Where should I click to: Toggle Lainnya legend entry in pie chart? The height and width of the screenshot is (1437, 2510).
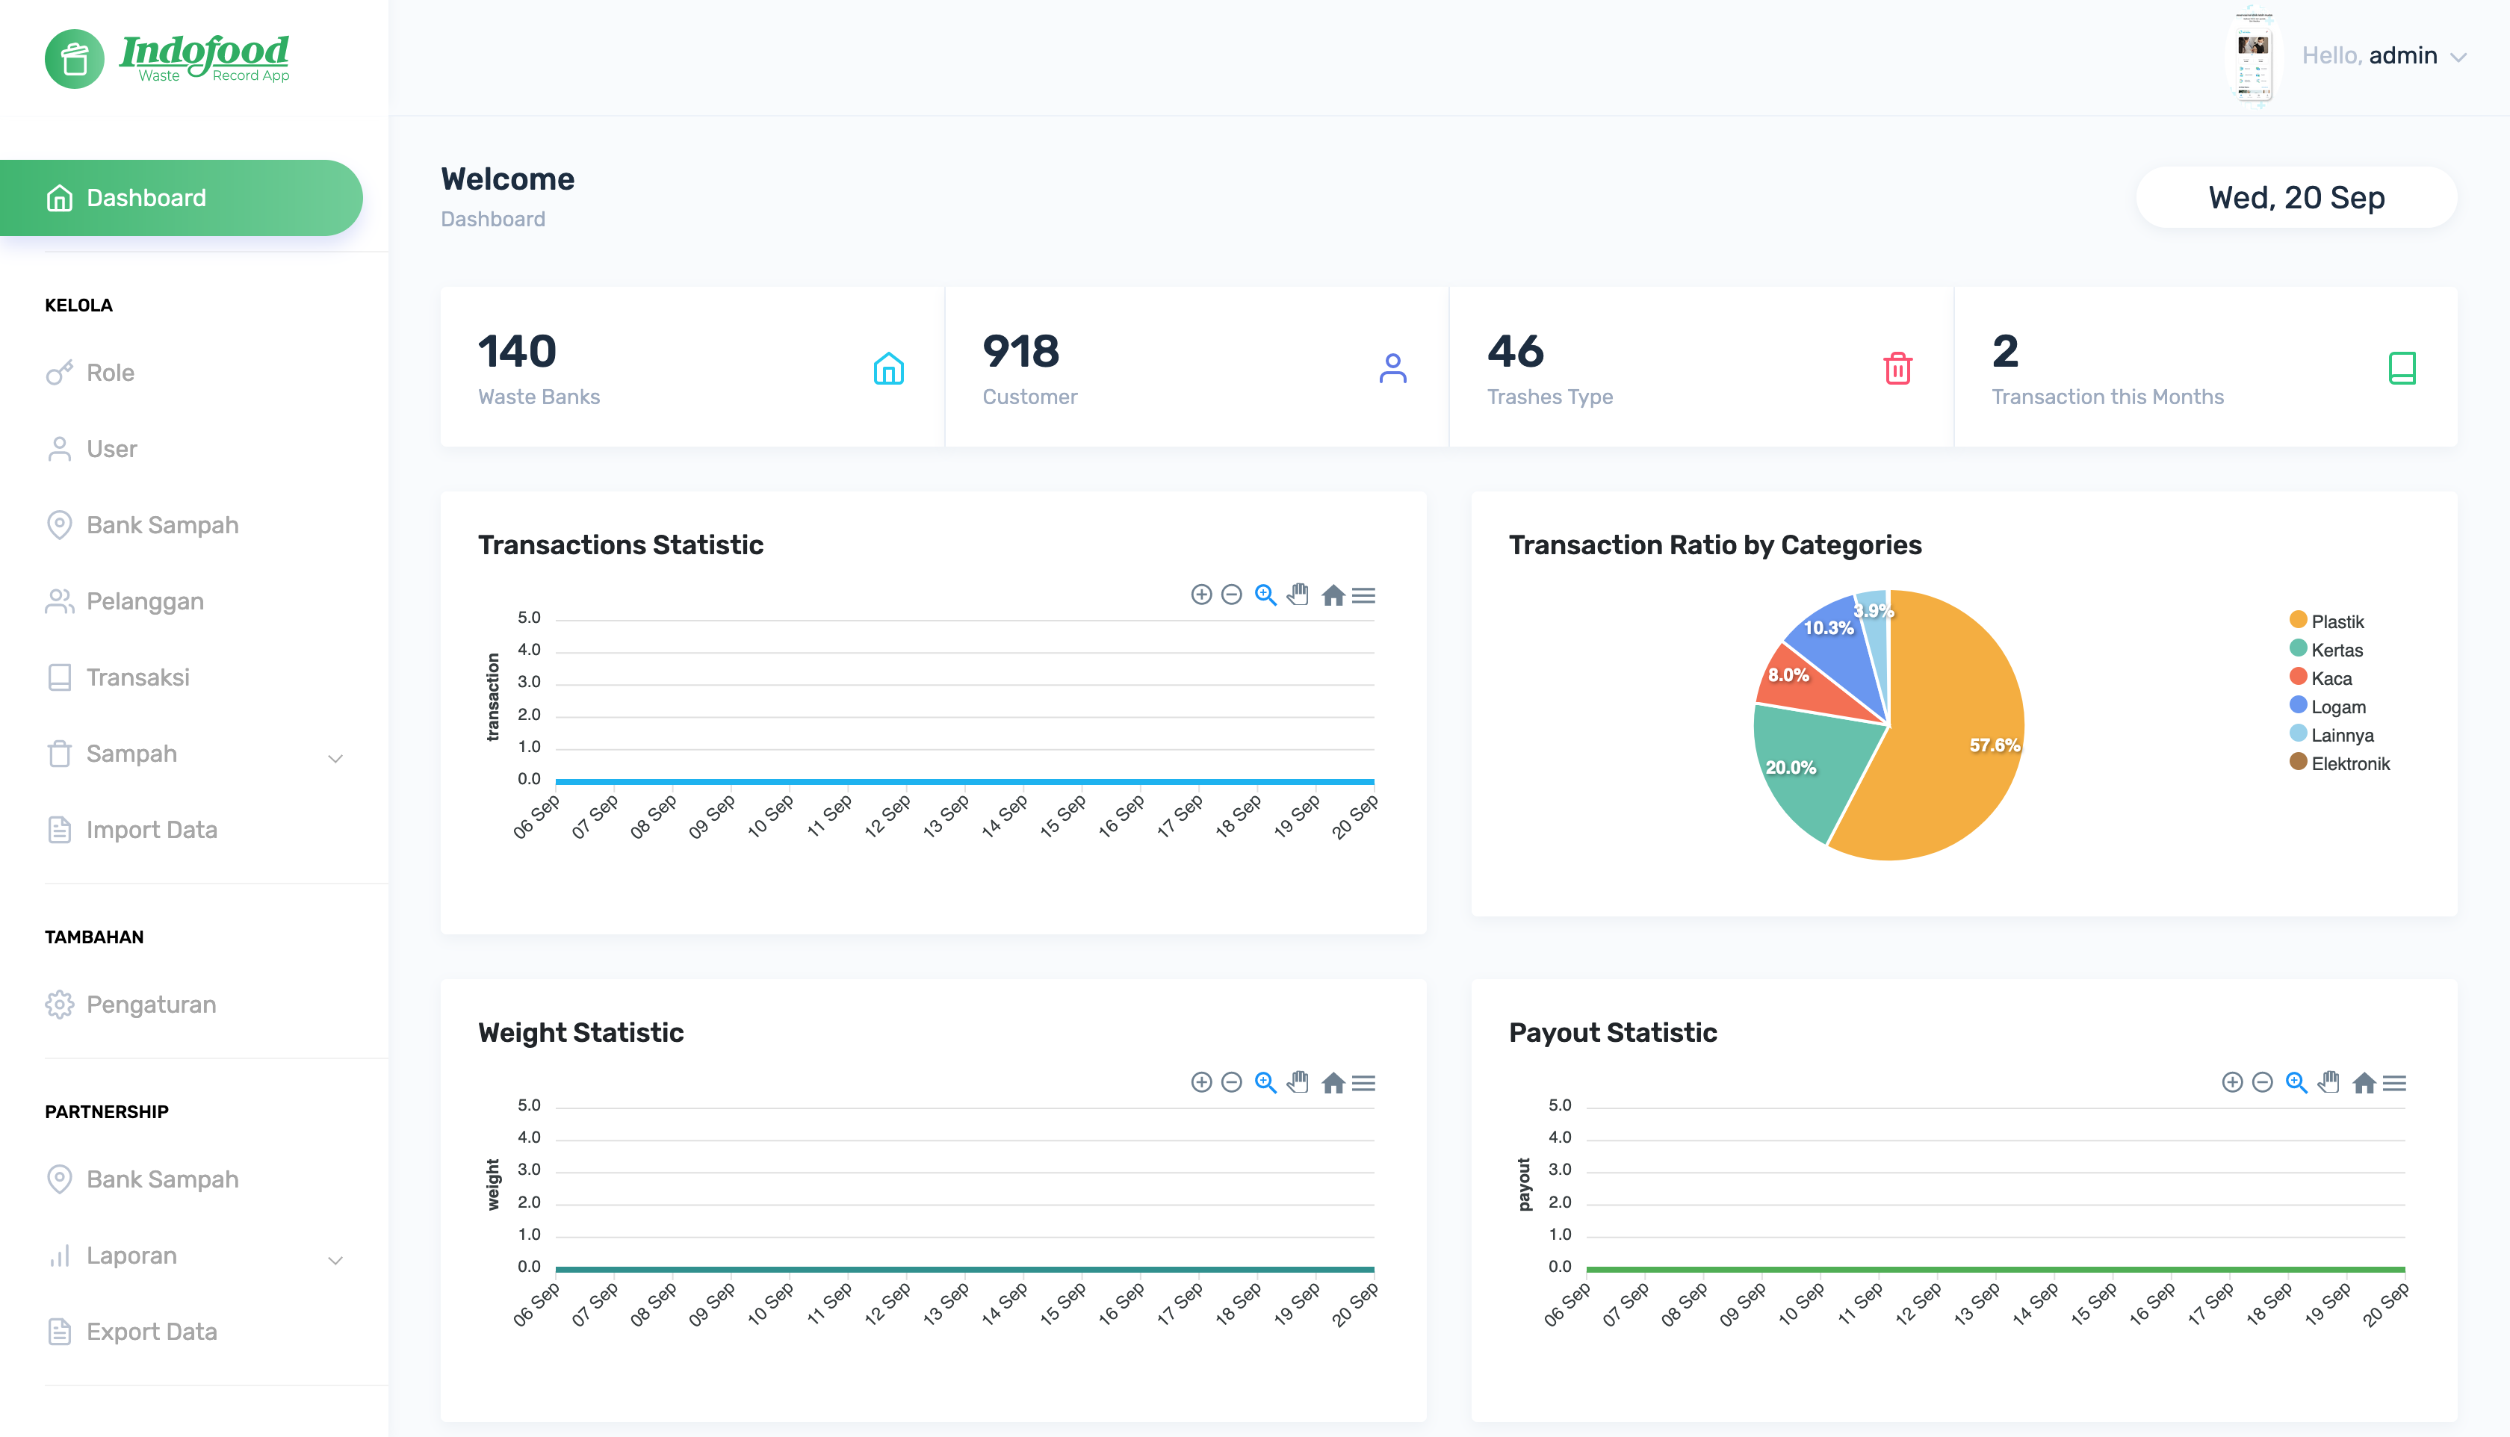(x=2331, y=735)
